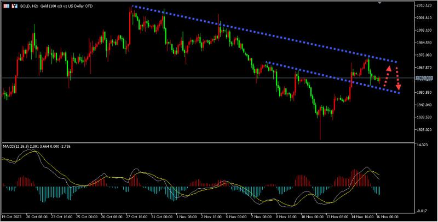Click the 14.323 MACD scale value
Viewport: 438px width, 222px height.
click(422, 145)
